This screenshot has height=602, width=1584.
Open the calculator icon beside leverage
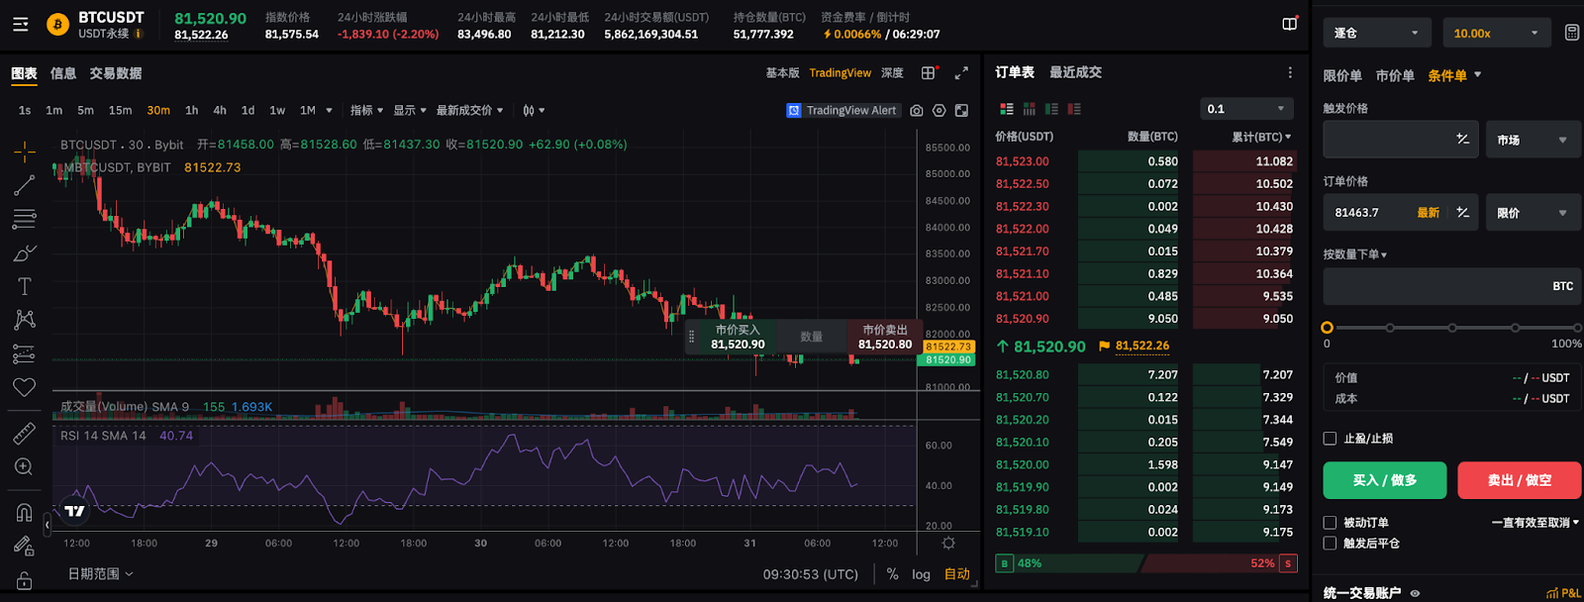coord(1571,33)
